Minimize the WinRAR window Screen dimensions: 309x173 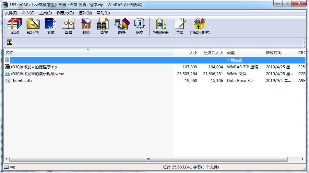point(278,4)
